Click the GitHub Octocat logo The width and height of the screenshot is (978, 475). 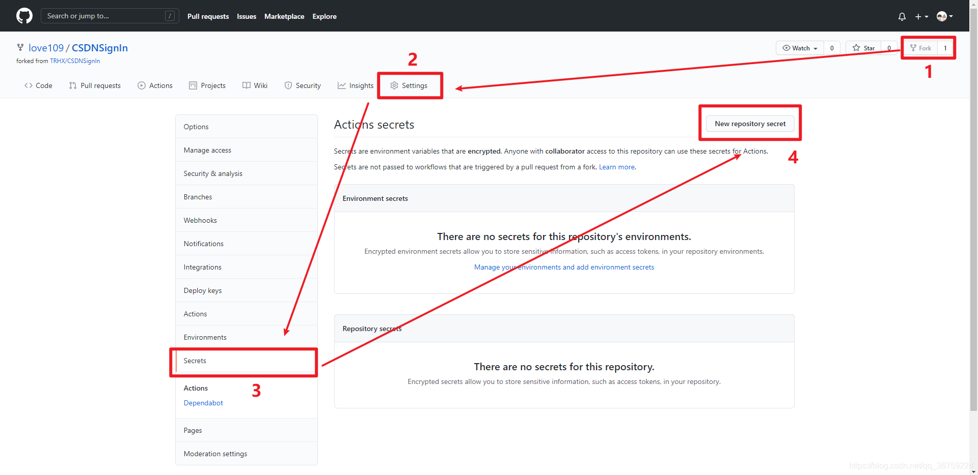tap(24, 16)
